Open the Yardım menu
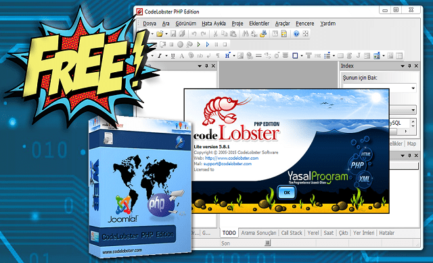 (328, 24)
